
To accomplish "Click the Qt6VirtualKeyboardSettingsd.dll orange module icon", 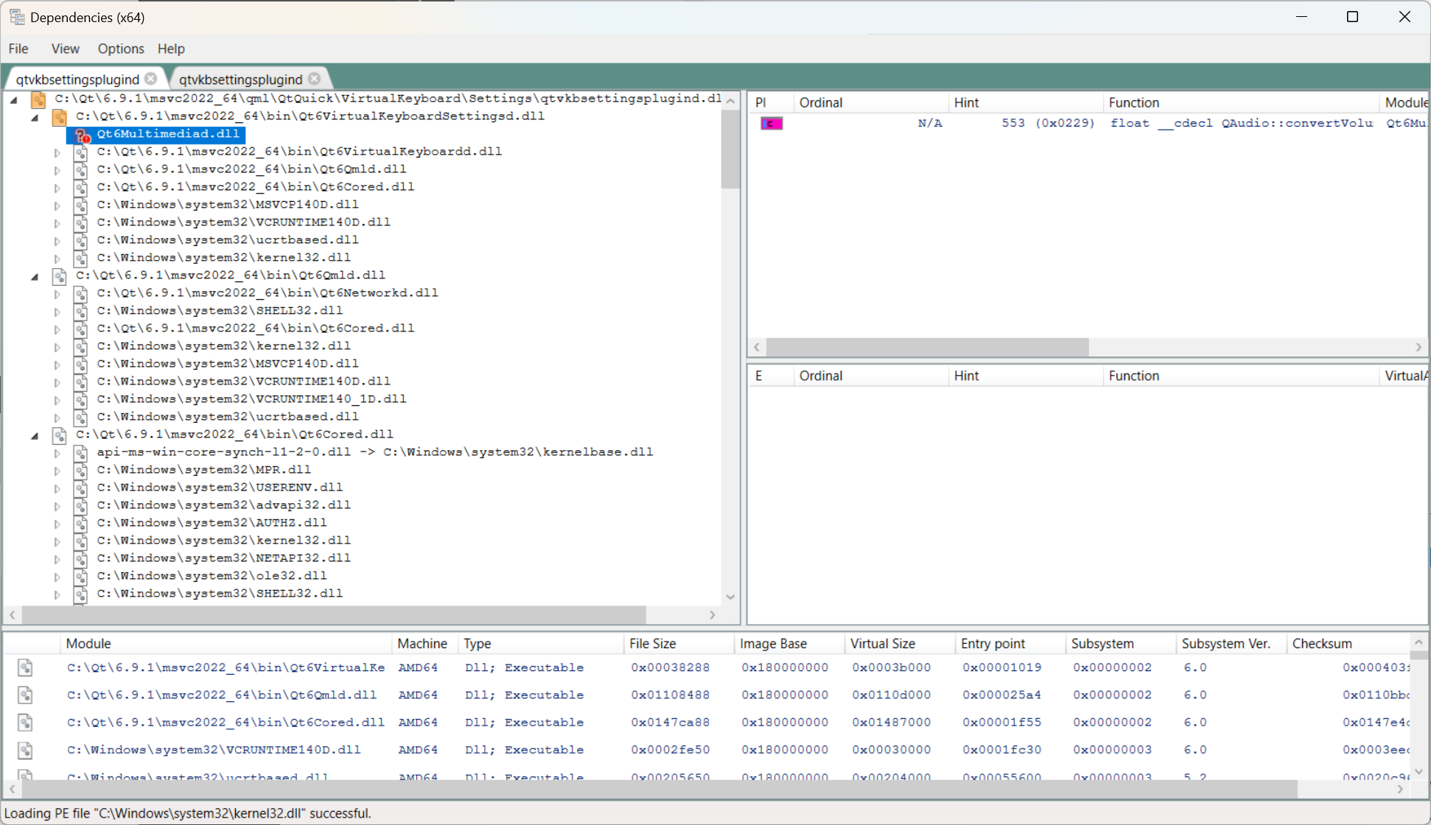I will (x=60, y=117).
